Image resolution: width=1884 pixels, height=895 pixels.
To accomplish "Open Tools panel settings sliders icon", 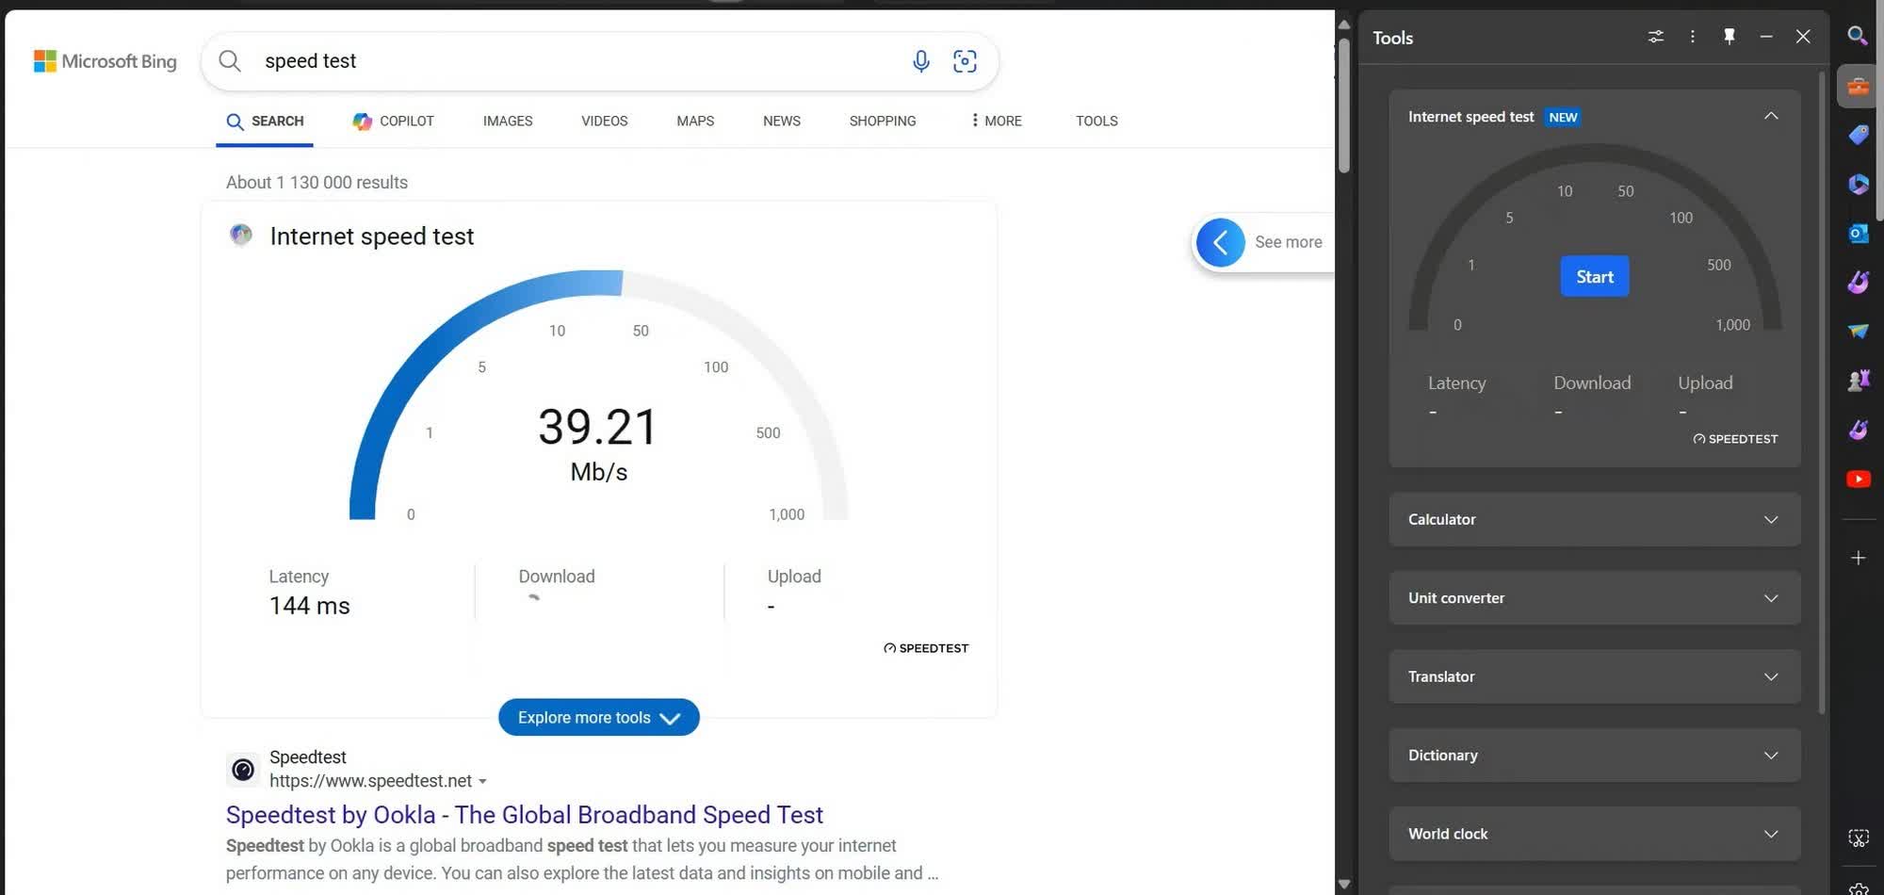I will [x=1655, y=37].
